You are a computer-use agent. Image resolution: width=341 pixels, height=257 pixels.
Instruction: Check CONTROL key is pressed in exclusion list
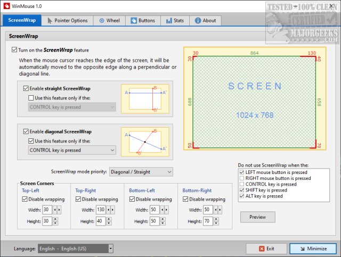242,184
